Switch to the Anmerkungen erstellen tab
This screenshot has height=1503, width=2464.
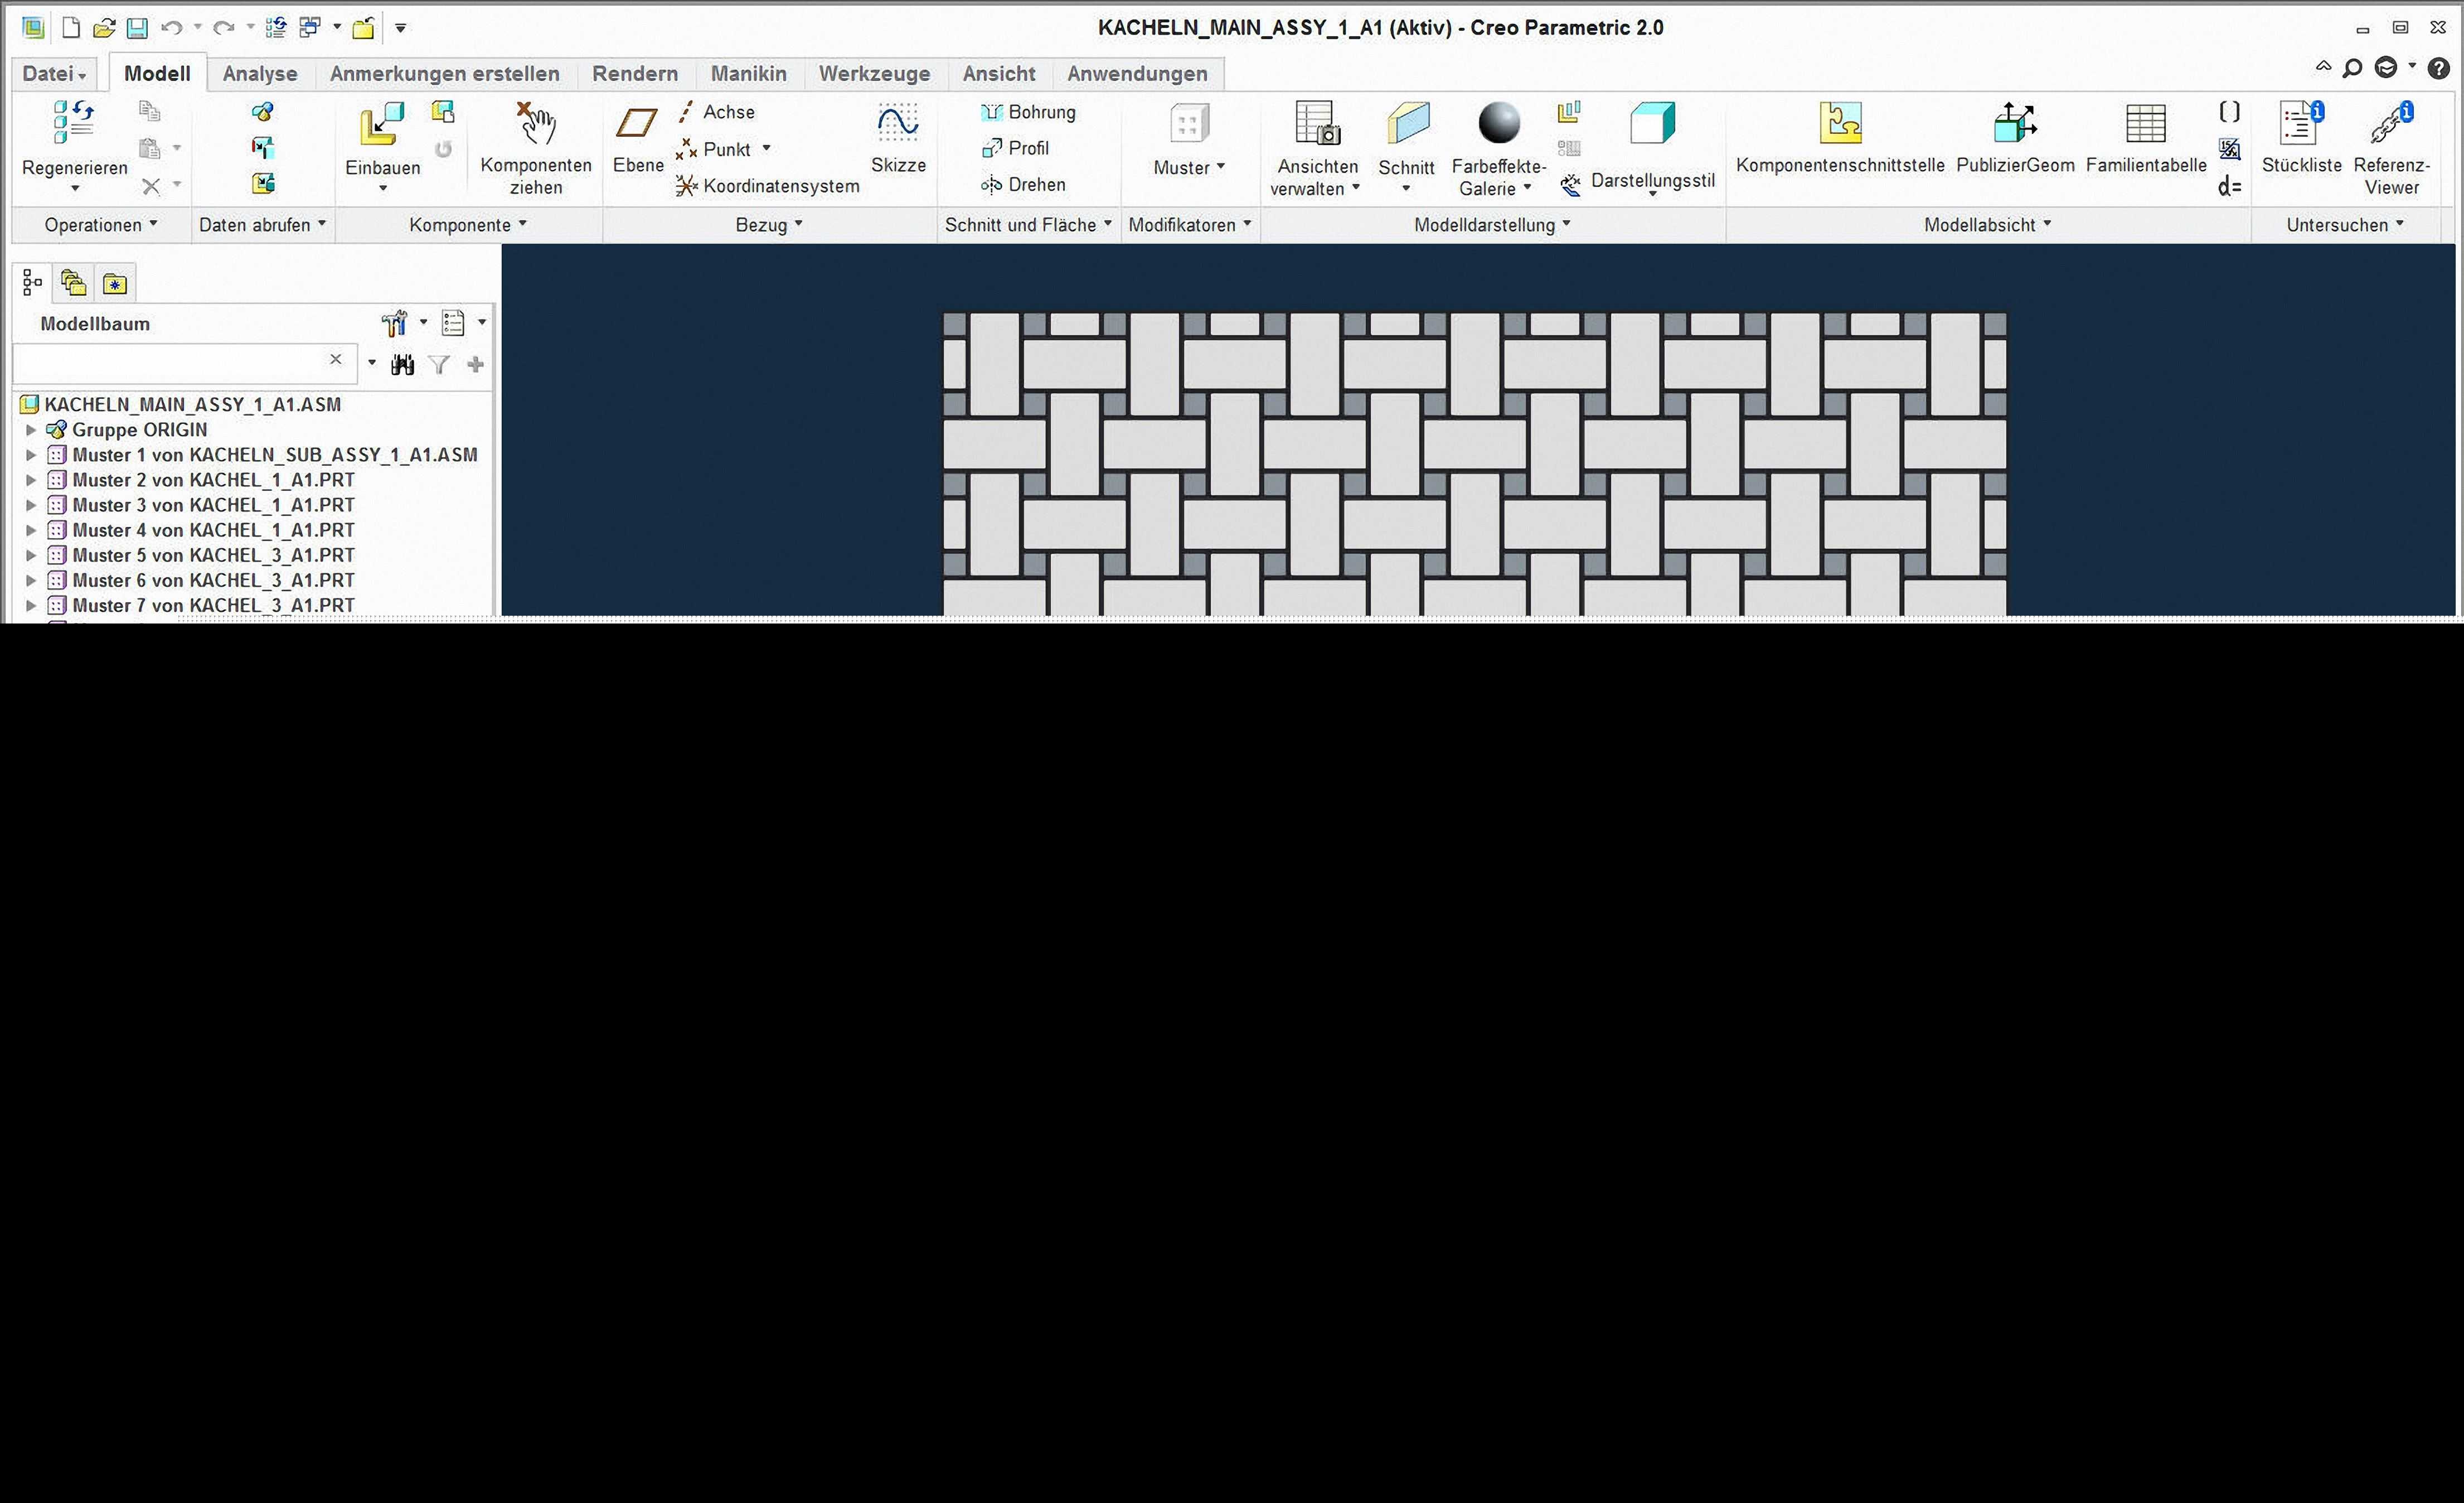[x=445, y=73]
